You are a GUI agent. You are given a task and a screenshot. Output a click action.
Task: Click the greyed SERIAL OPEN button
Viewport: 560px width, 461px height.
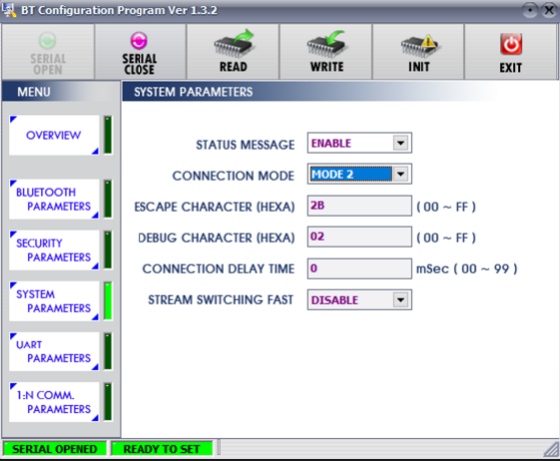coord(48,52)
